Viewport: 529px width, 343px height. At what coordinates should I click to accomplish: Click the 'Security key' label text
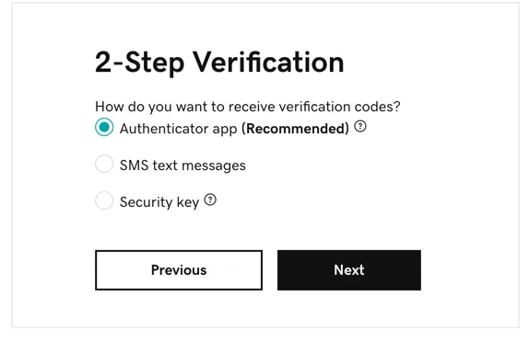159,202
